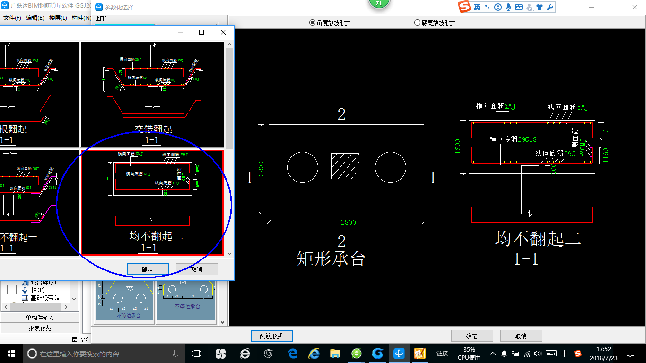Launch Microsoft Edge from the taskbar

pos(293,354)
